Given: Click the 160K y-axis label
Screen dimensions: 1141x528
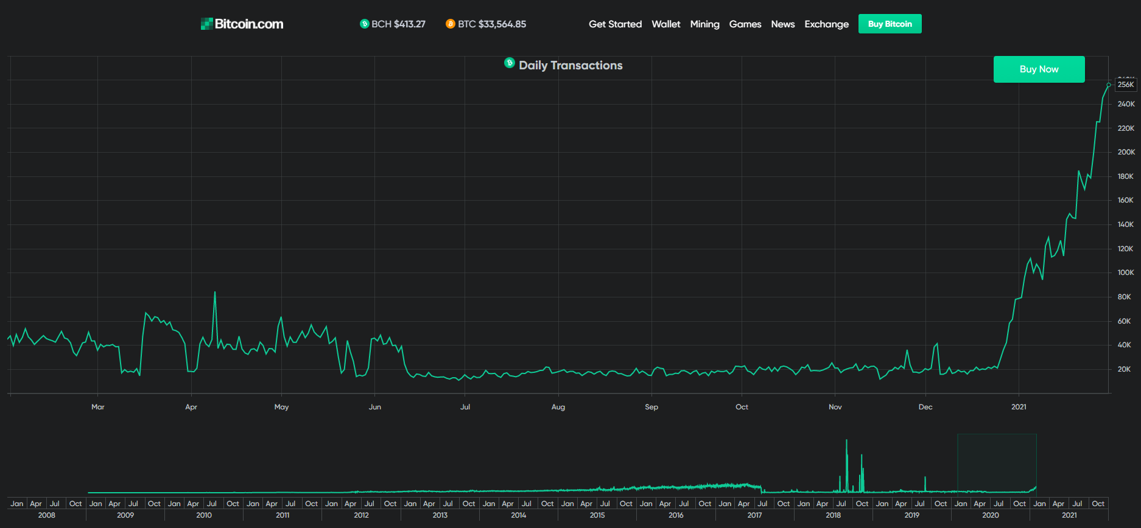Looking at the screenshot, I should pyautogui.click(x=1125, y=200).
